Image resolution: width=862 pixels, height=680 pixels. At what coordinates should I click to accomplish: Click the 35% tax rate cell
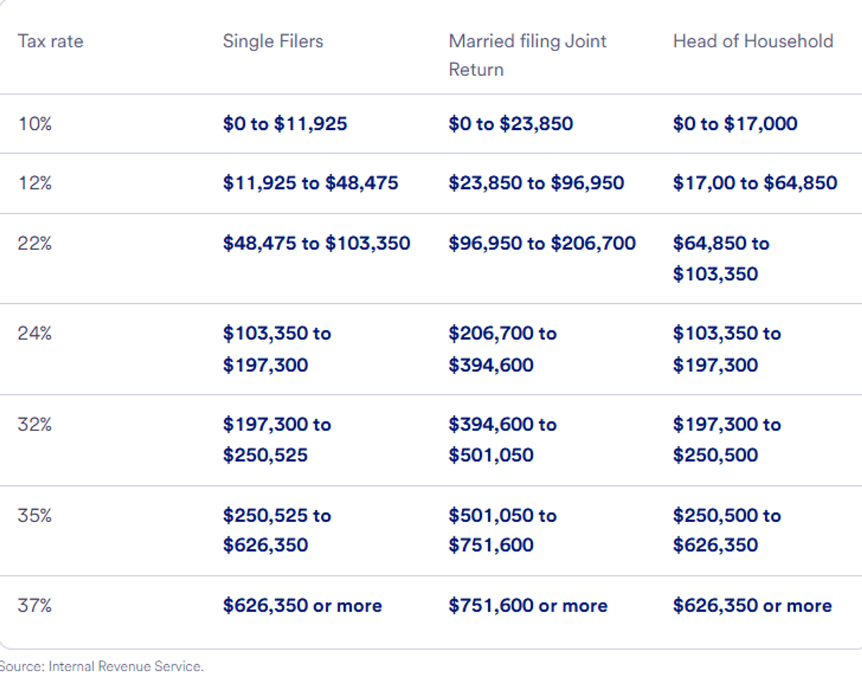coord(34,516)
